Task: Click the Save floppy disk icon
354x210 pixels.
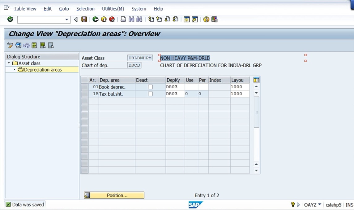Action: (x=84, y=19)
